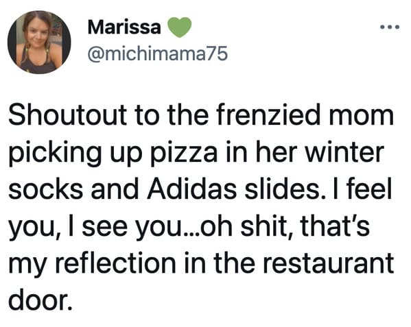This screenshot has width=411, height=327.
Task: Click the word "reflection" in the tweet
Action: click(115, 263)
